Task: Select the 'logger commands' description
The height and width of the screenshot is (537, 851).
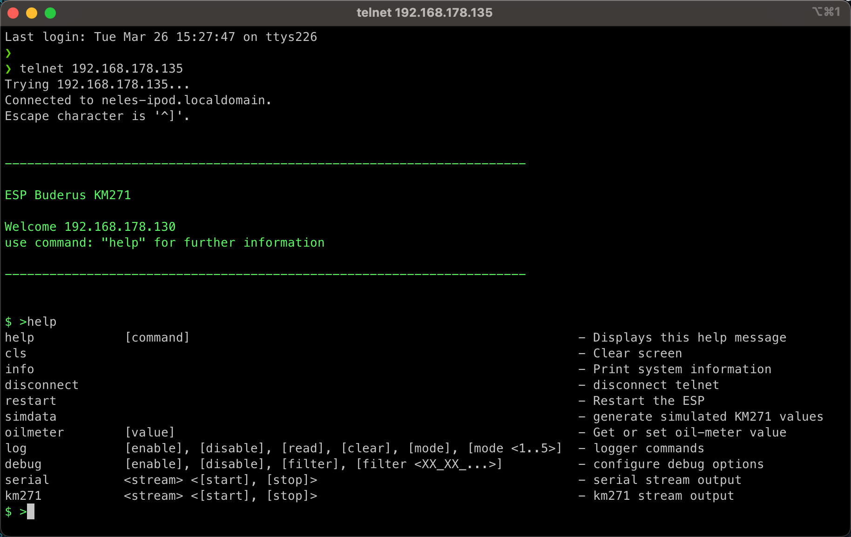Action: pyautogui.click(x=649, y=448)
